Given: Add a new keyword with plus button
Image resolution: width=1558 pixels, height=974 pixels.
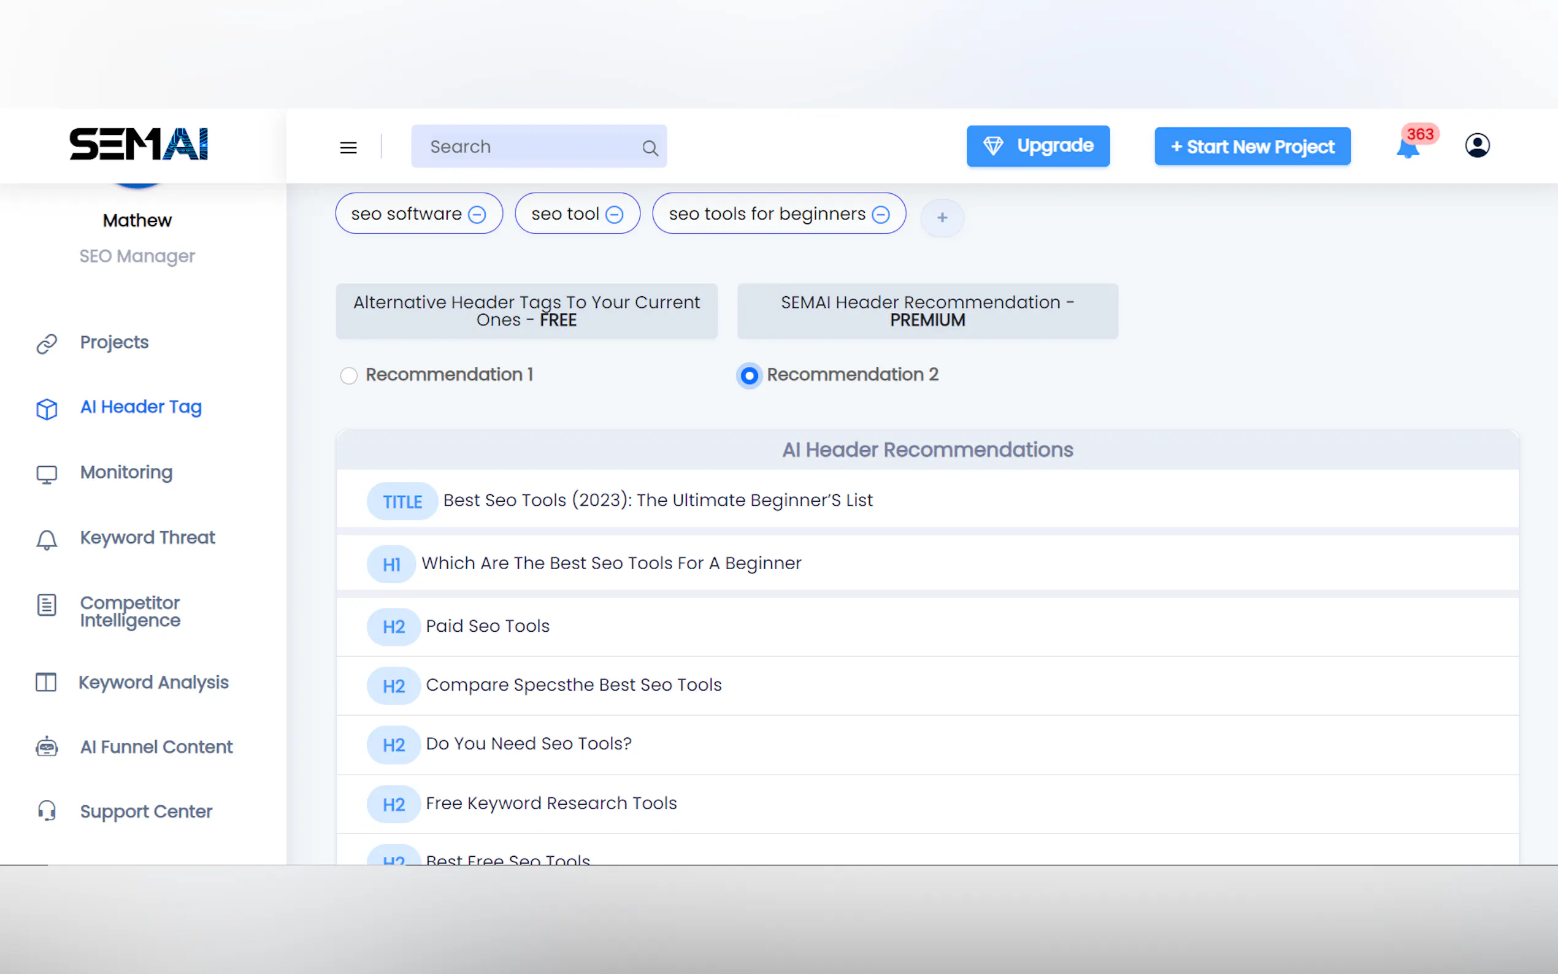Looking at the screenshot, I should [x=942, y=218].
